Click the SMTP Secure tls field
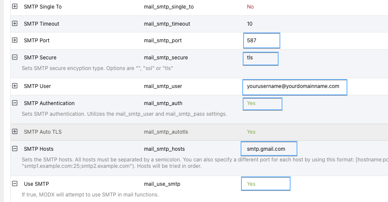Viewport: 388px width, 202px height. [x=260, y=58]
